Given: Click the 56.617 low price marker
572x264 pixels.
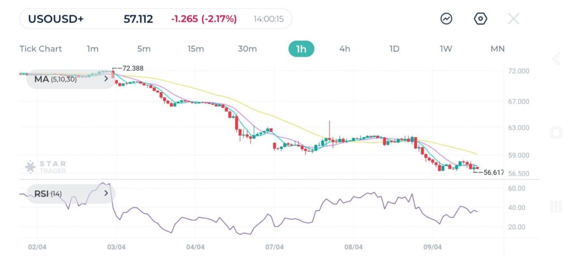Looking at the screenshot, I should click(x=492, y=173).
